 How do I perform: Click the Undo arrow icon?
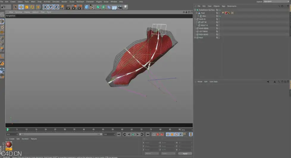[3, 7]
